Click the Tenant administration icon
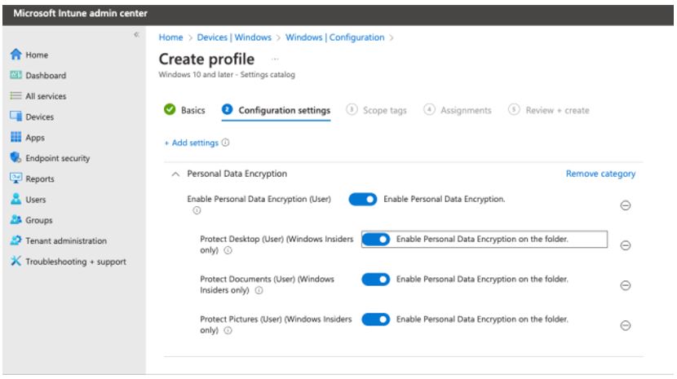This screenshot has height=379, width=677. tap(16, 240)
